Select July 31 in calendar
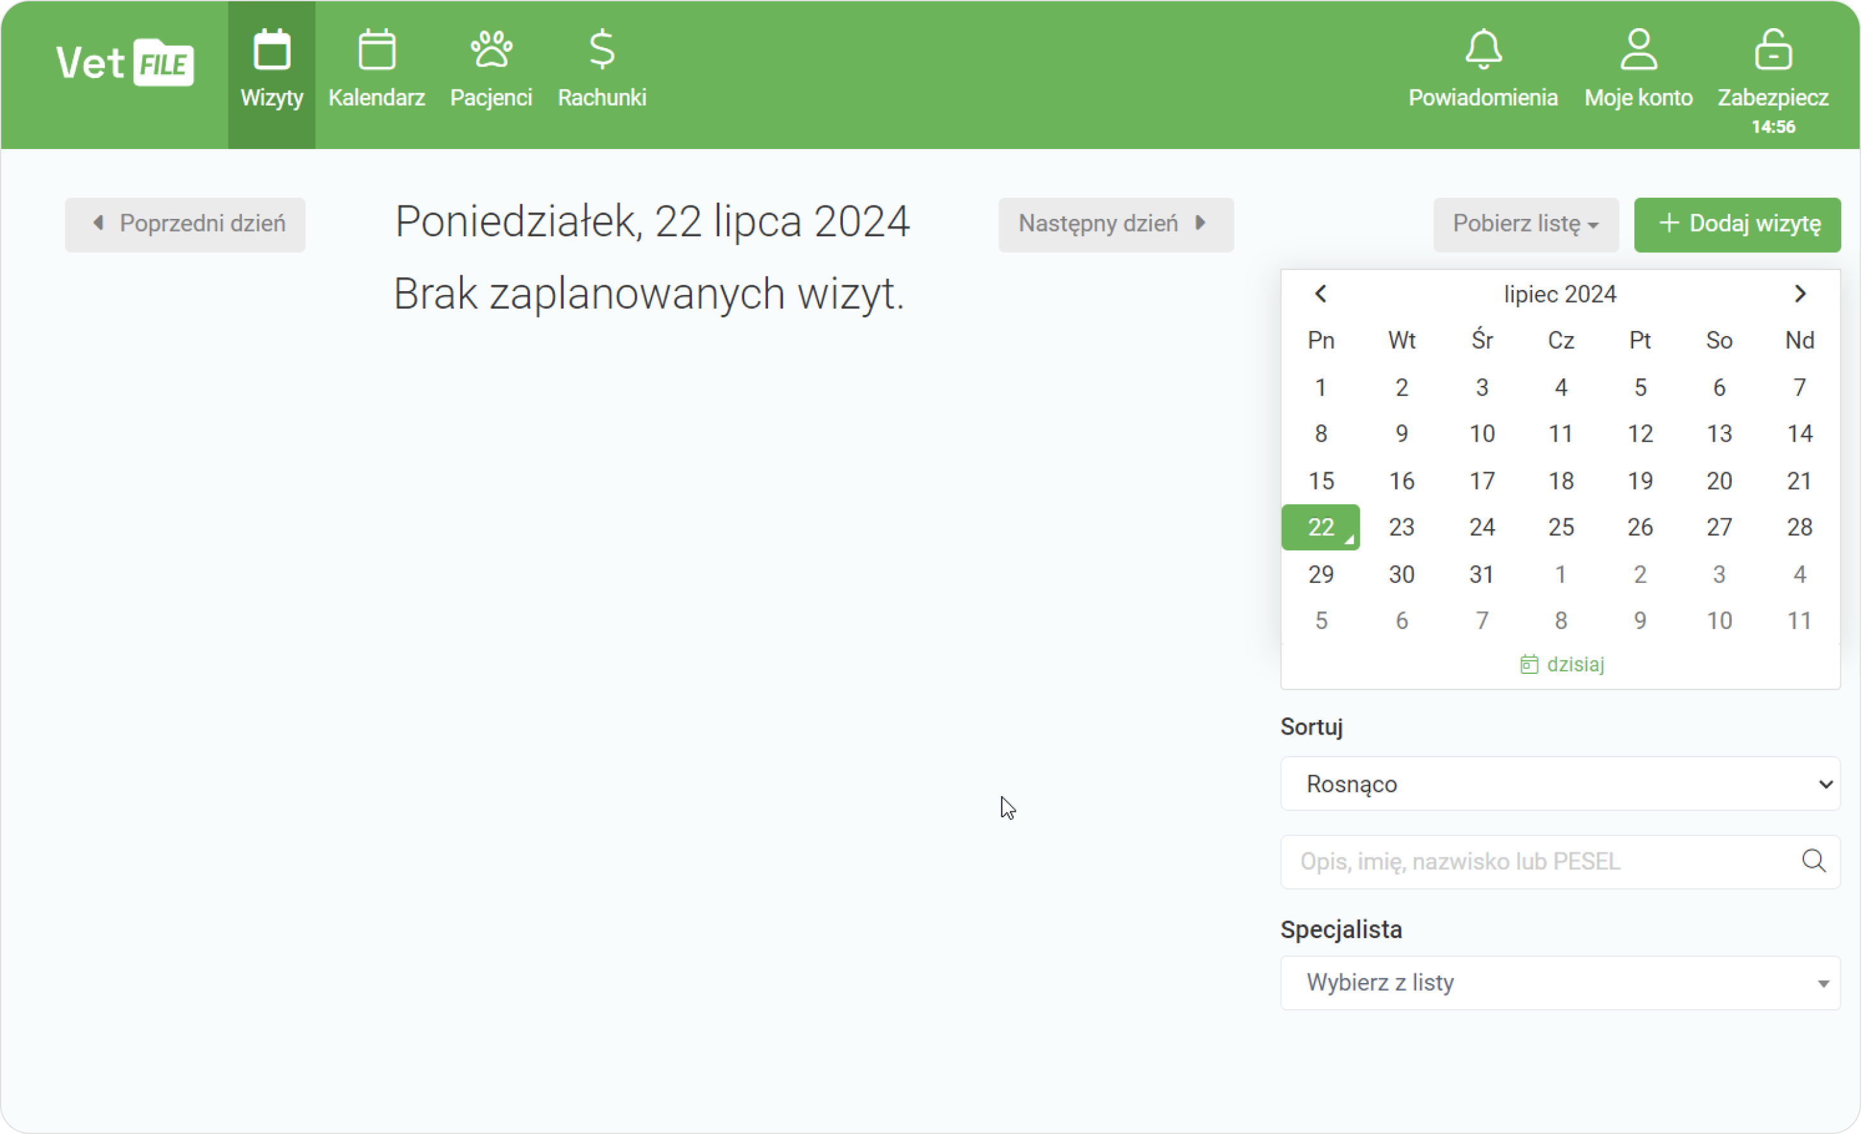 pyautogui.click(x=1481, y=574)
